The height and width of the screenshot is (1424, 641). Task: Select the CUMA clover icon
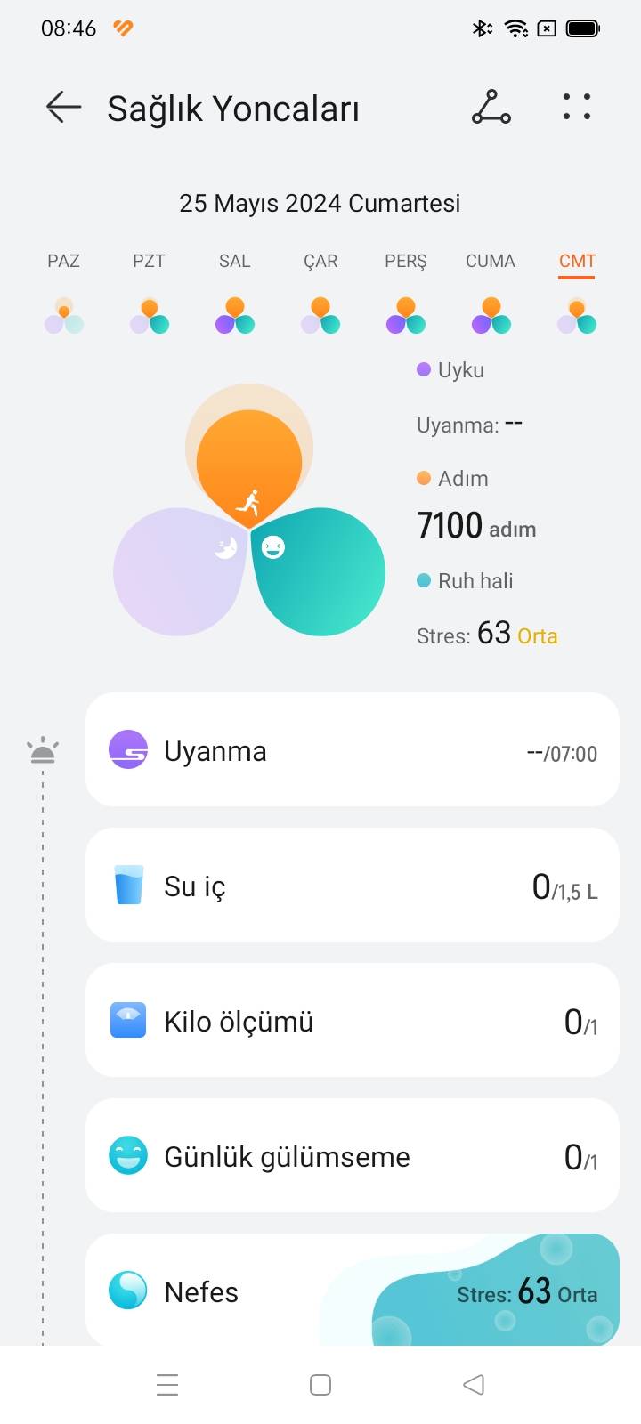[x=491, y=316]
